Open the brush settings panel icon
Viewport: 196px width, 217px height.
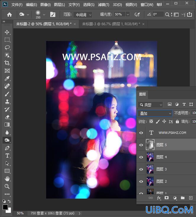(x=53, y=14)
